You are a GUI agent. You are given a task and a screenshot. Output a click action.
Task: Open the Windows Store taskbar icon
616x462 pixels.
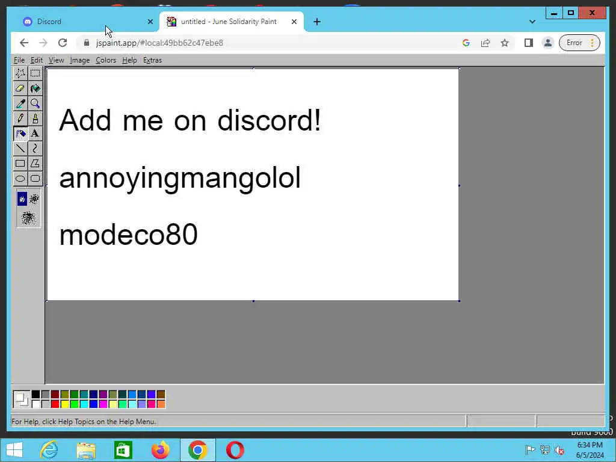tap(123, 450)
